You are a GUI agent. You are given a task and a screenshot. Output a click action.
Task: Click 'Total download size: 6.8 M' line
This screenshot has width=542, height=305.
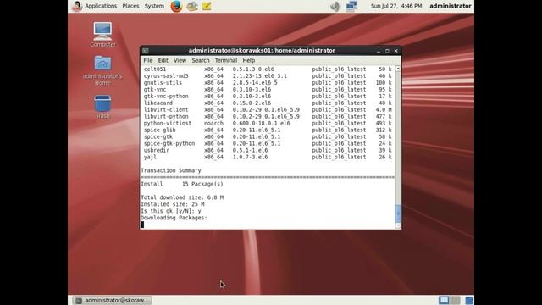[182, 197]
